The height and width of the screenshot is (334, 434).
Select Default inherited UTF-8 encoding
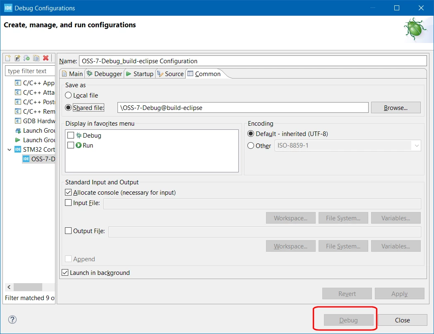point(251,134)
